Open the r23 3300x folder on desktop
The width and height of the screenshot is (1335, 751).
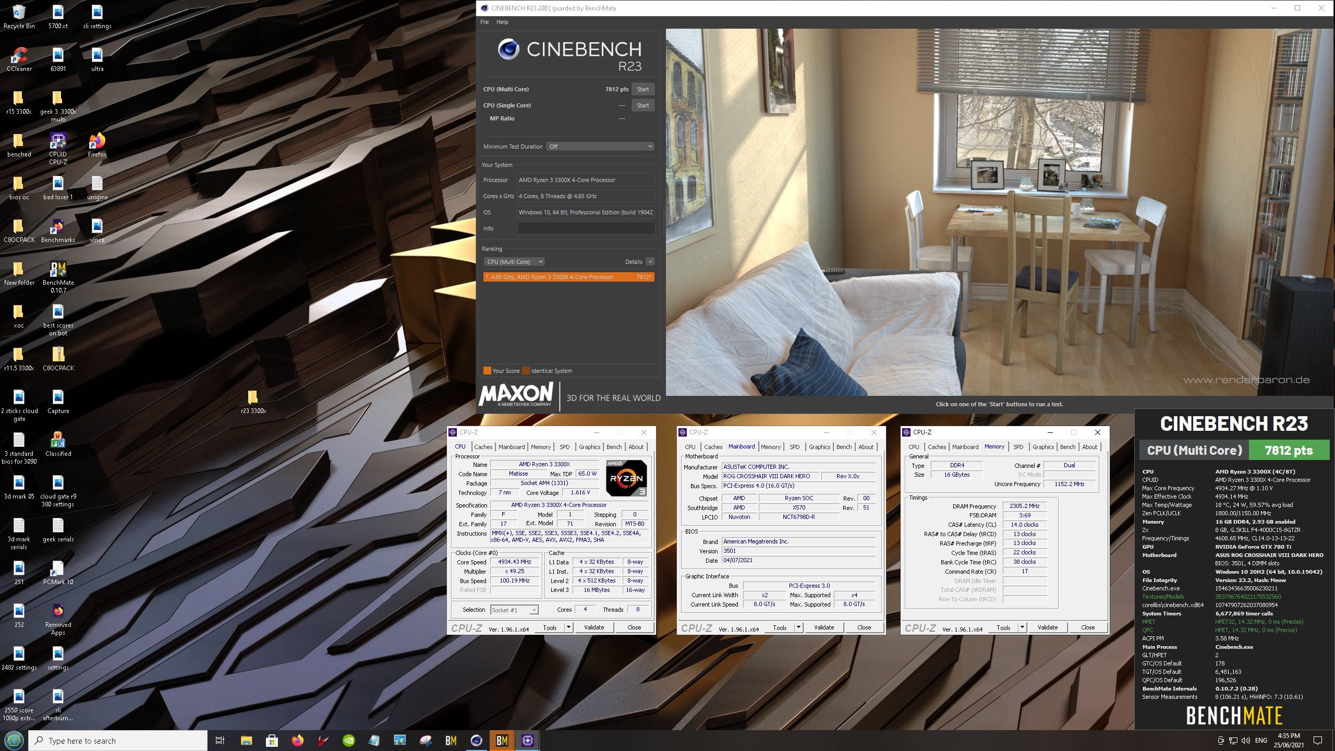click(x=253, y=402)
